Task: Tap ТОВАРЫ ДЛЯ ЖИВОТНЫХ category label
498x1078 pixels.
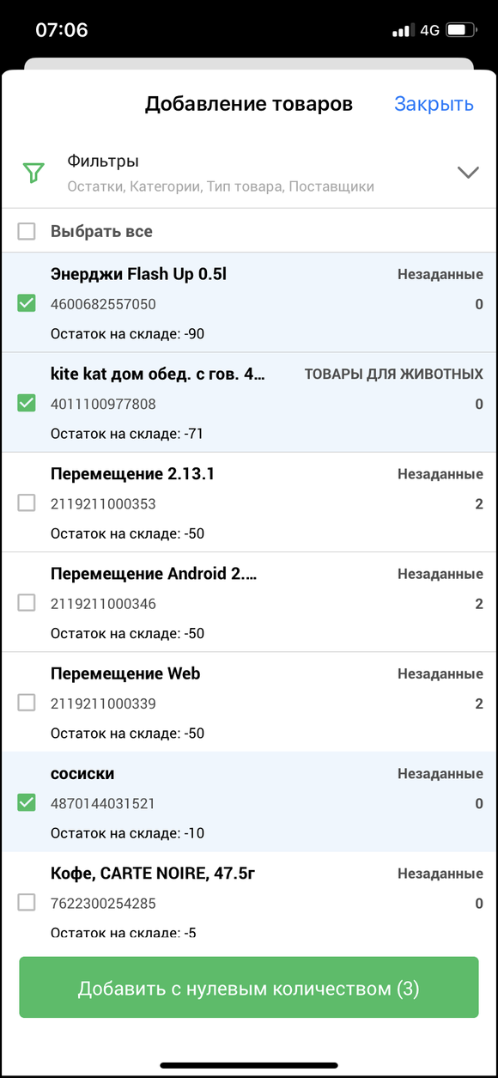Action: pyautogui.click(x=394, y=375)
